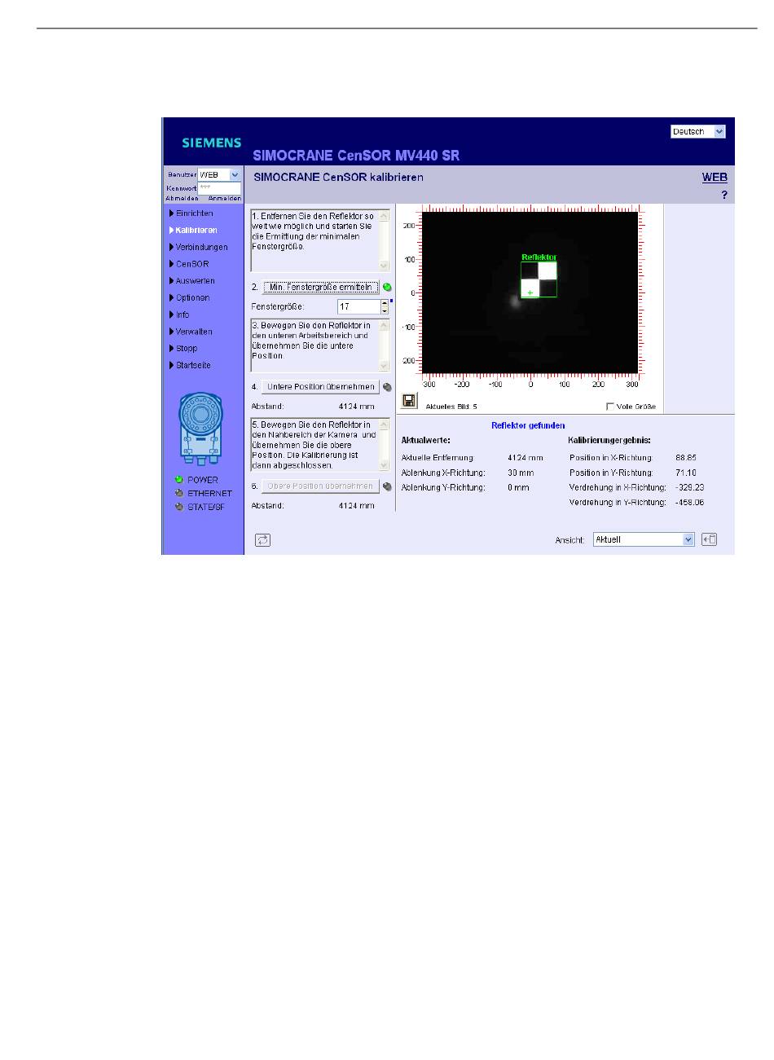Image resolution: width=774 pixels, height=1060 pixels.
Task: Open the Einrichten menu item
Action: pyautogui.click(x=194, y=213)
